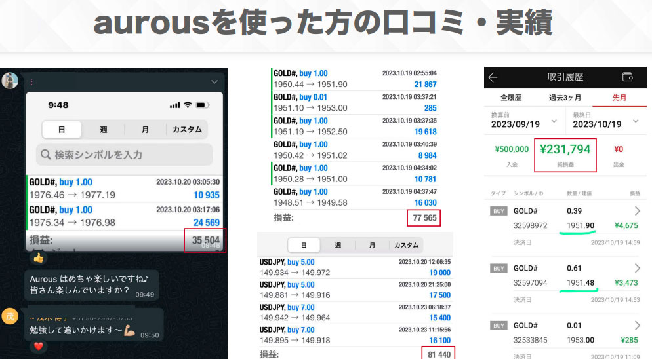Image resolution: width=652 pixels, height=359 pixels.
Task: Click the USDJPY trade with profit 17 500
Action: pos(355,290)
